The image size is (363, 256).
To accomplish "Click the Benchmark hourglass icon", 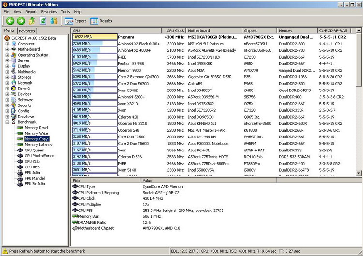I will coord(14,122).
